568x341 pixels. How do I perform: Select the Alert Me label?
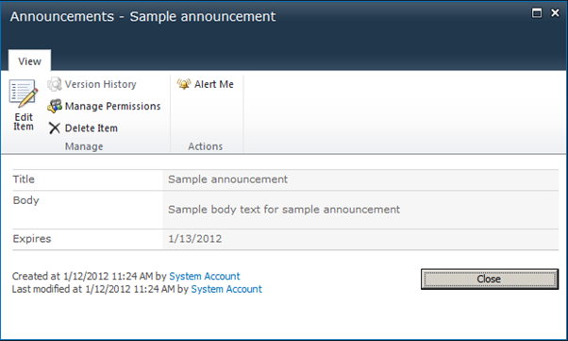coord(214,84)
